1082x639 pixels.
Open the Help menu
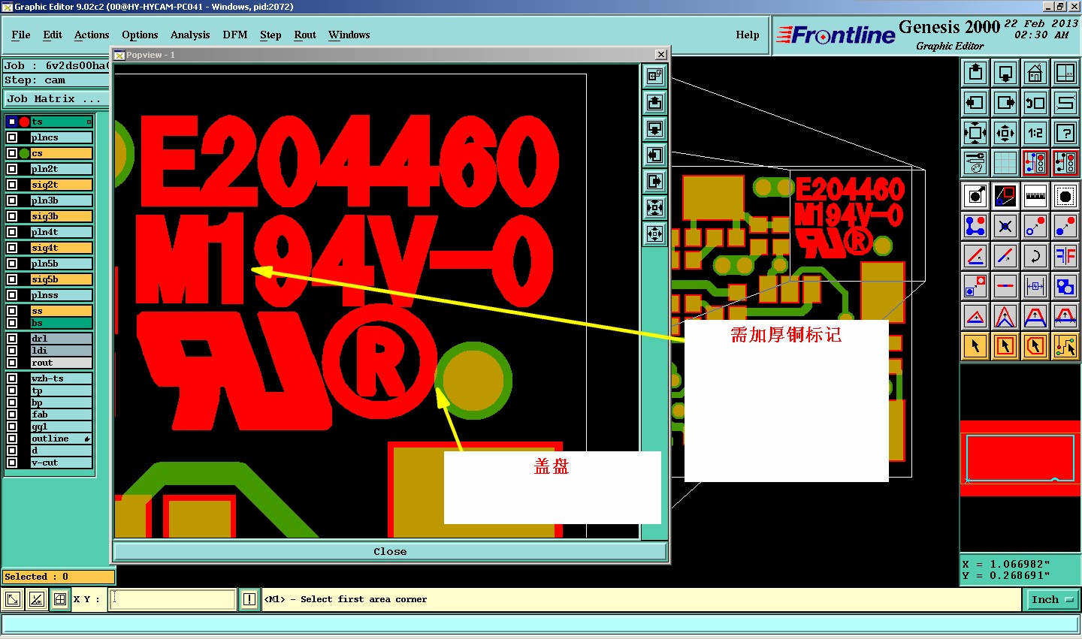[x=748, y=35]
